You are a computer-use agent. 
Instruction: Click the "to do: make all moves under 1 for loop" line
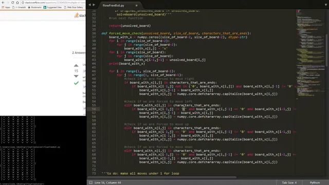pyautogui.click(x=140, y=174)
